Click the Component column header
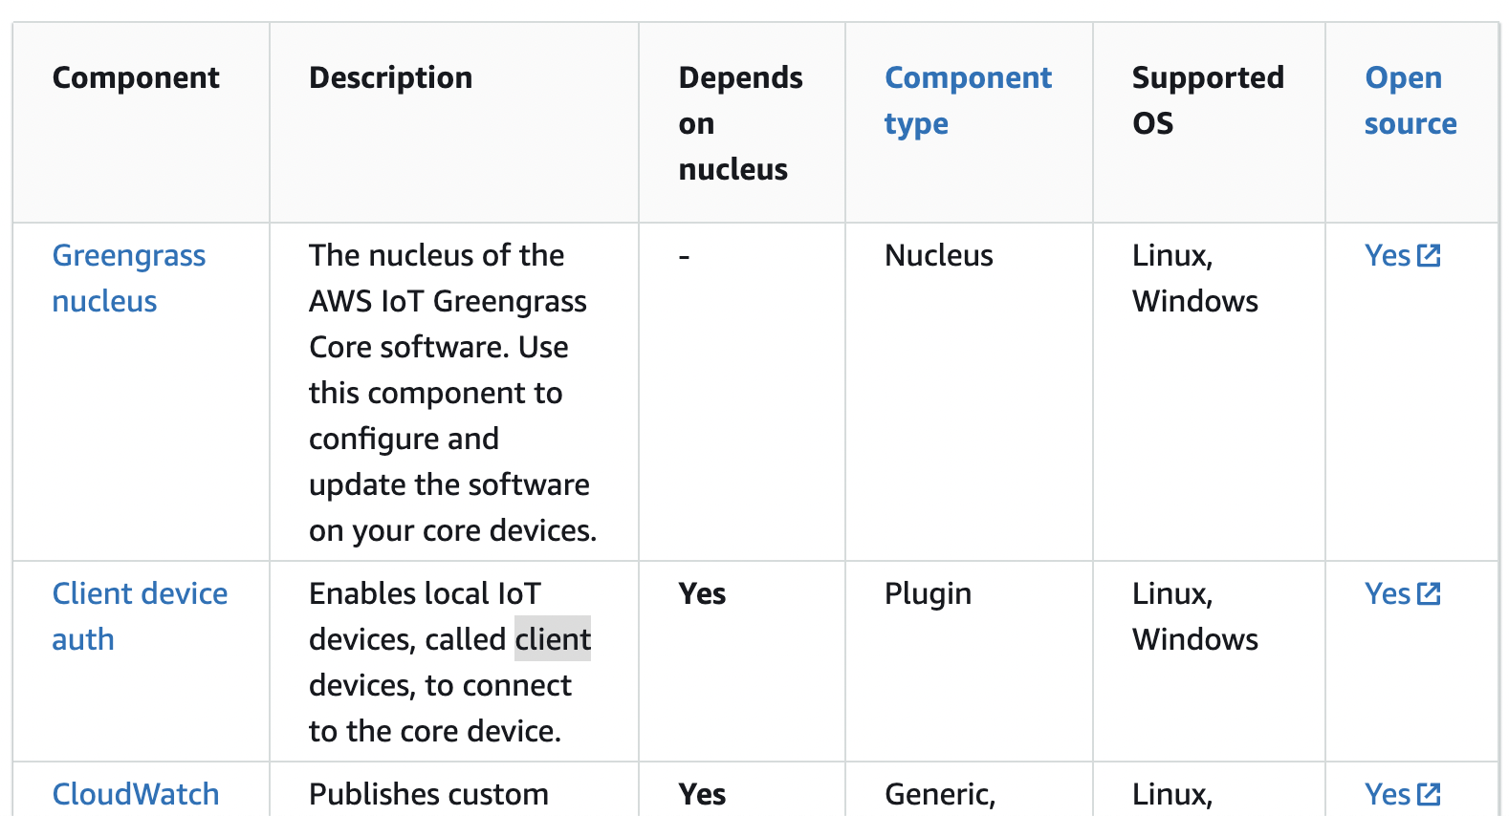The height and width of the screenshot is (816, 1509). (136, 77)
